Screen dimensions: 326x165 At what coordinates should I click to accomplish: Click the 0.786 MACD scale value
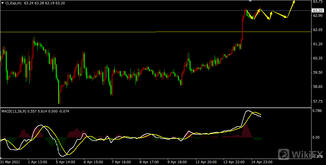pos(317,111)
